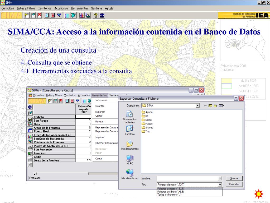This screenshot has height=203, width=270.
Task: Click the export table icon in Consulta sidebar
Action: (x=30, y=124)
